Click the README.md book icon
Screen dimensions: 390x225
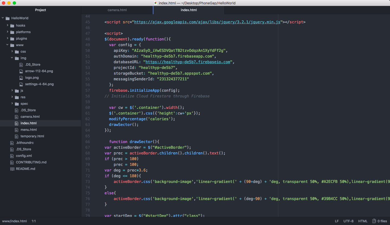(12, 169)
